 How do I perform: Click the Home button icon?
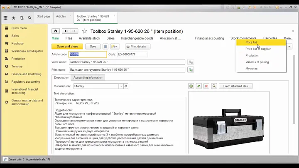coord(56,31)
